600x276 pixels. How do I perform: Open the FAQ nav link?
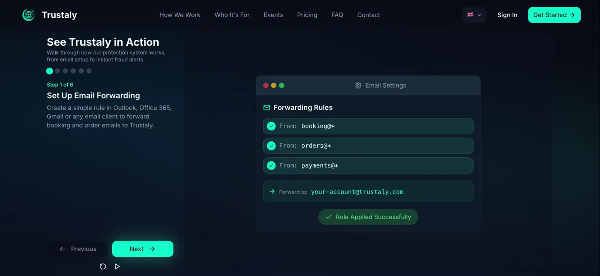tap(337, 15)
